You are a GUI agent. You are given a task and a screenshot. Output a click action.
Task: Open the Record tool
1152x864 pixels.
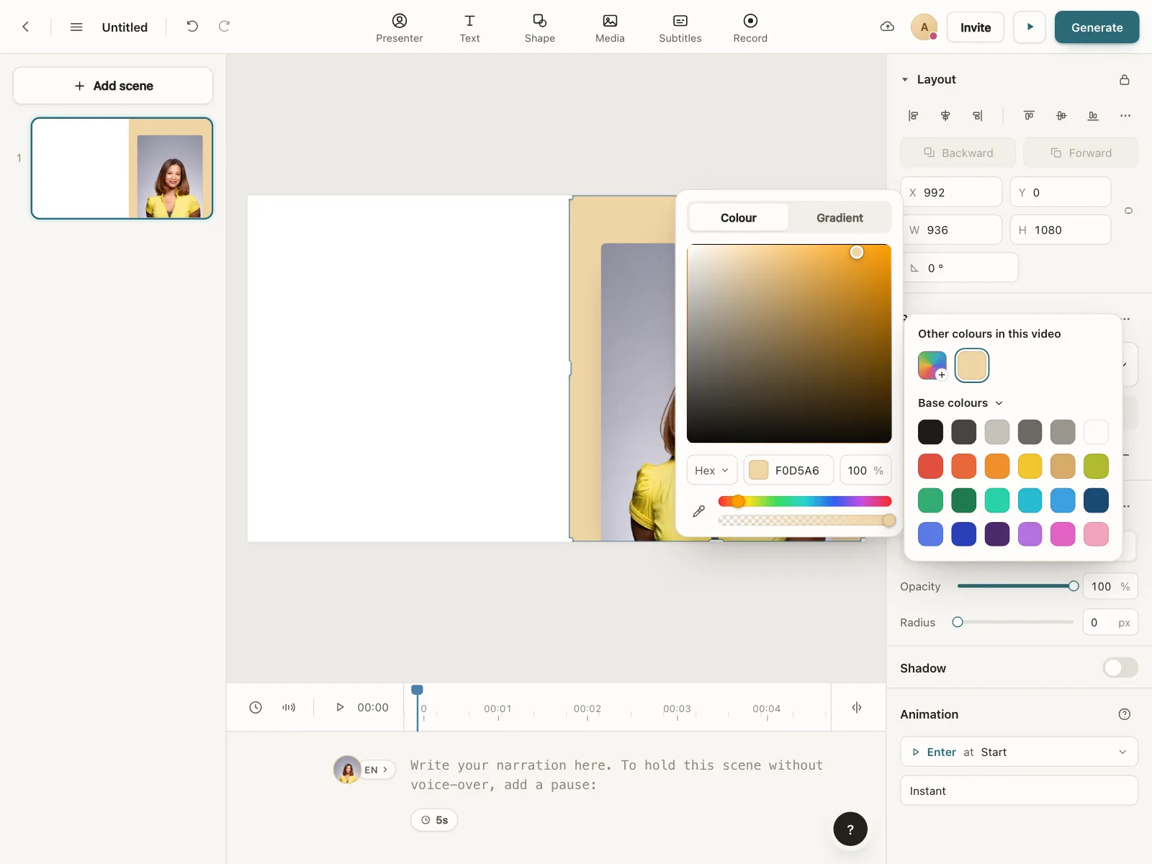[750, 28]
